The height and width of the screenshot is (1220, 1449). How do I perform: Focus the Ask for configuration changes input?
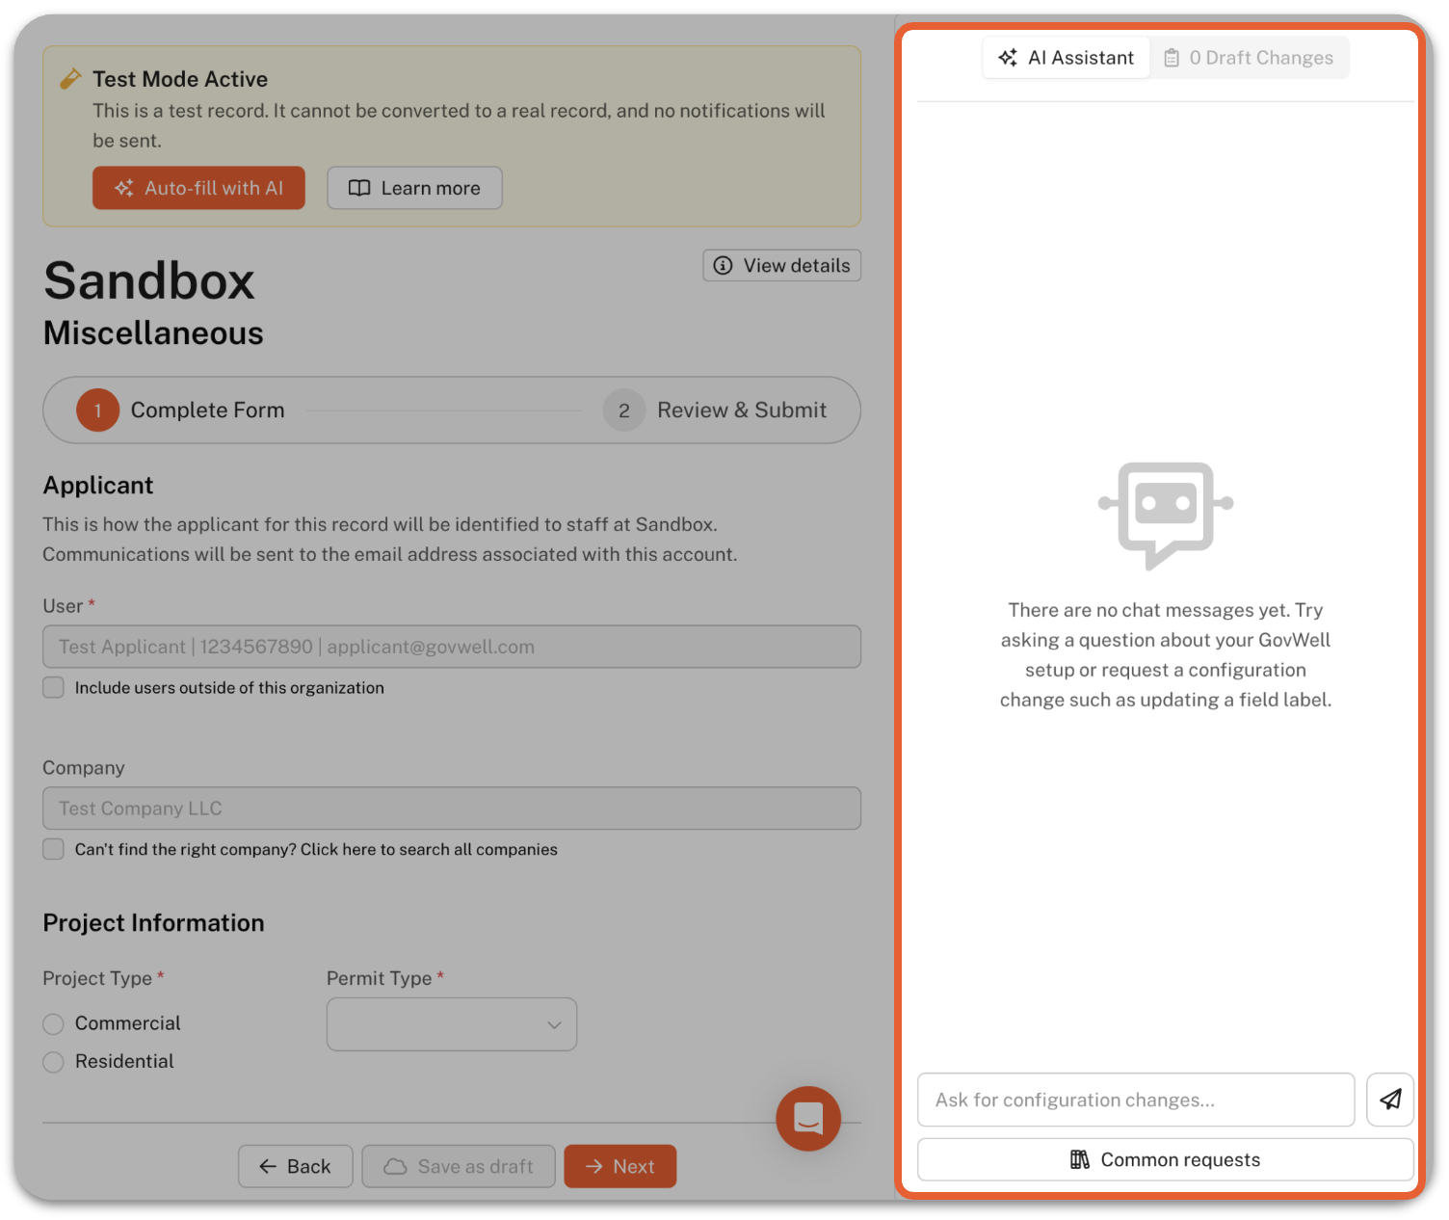(1135, 1100)
